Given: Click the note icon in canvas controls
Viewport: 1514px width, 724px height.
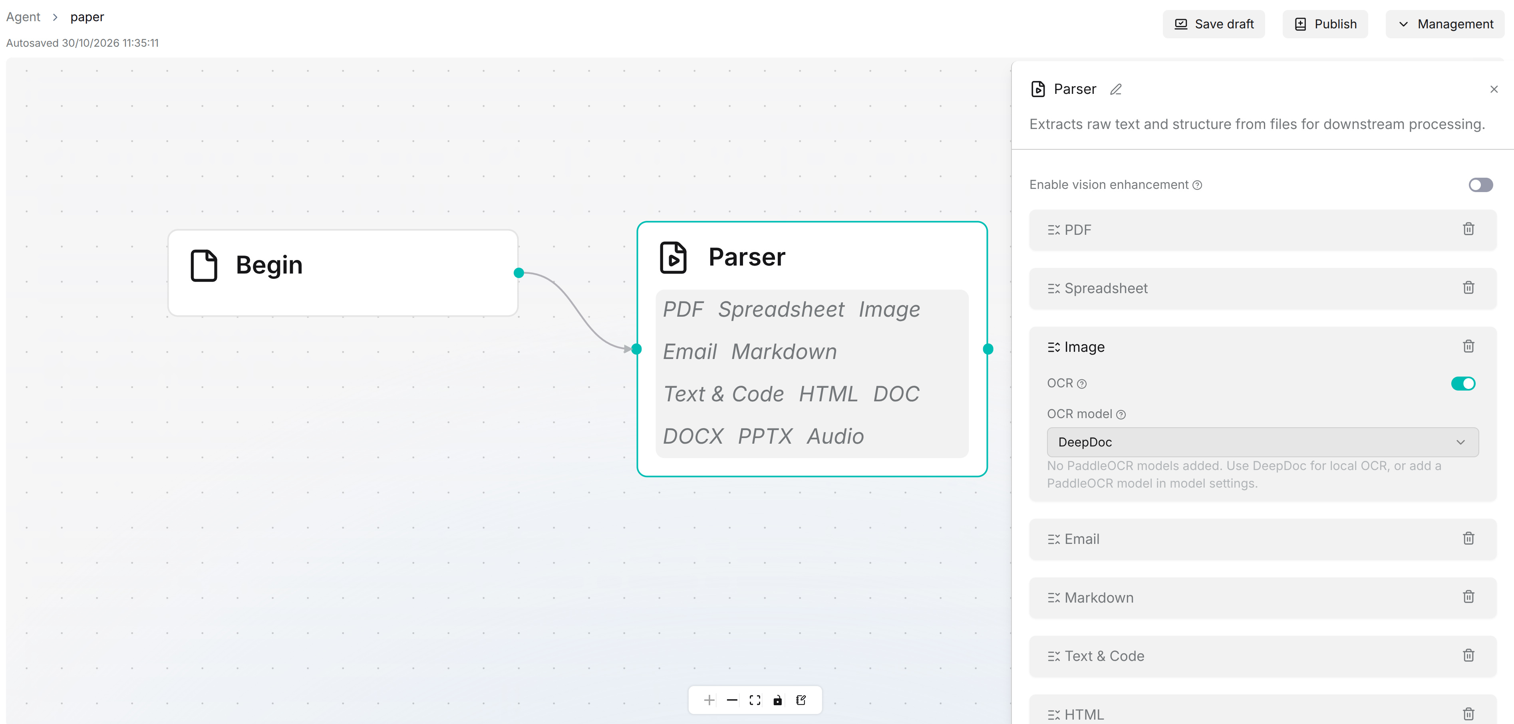Looking at the screenshot, I should point(801,700).
